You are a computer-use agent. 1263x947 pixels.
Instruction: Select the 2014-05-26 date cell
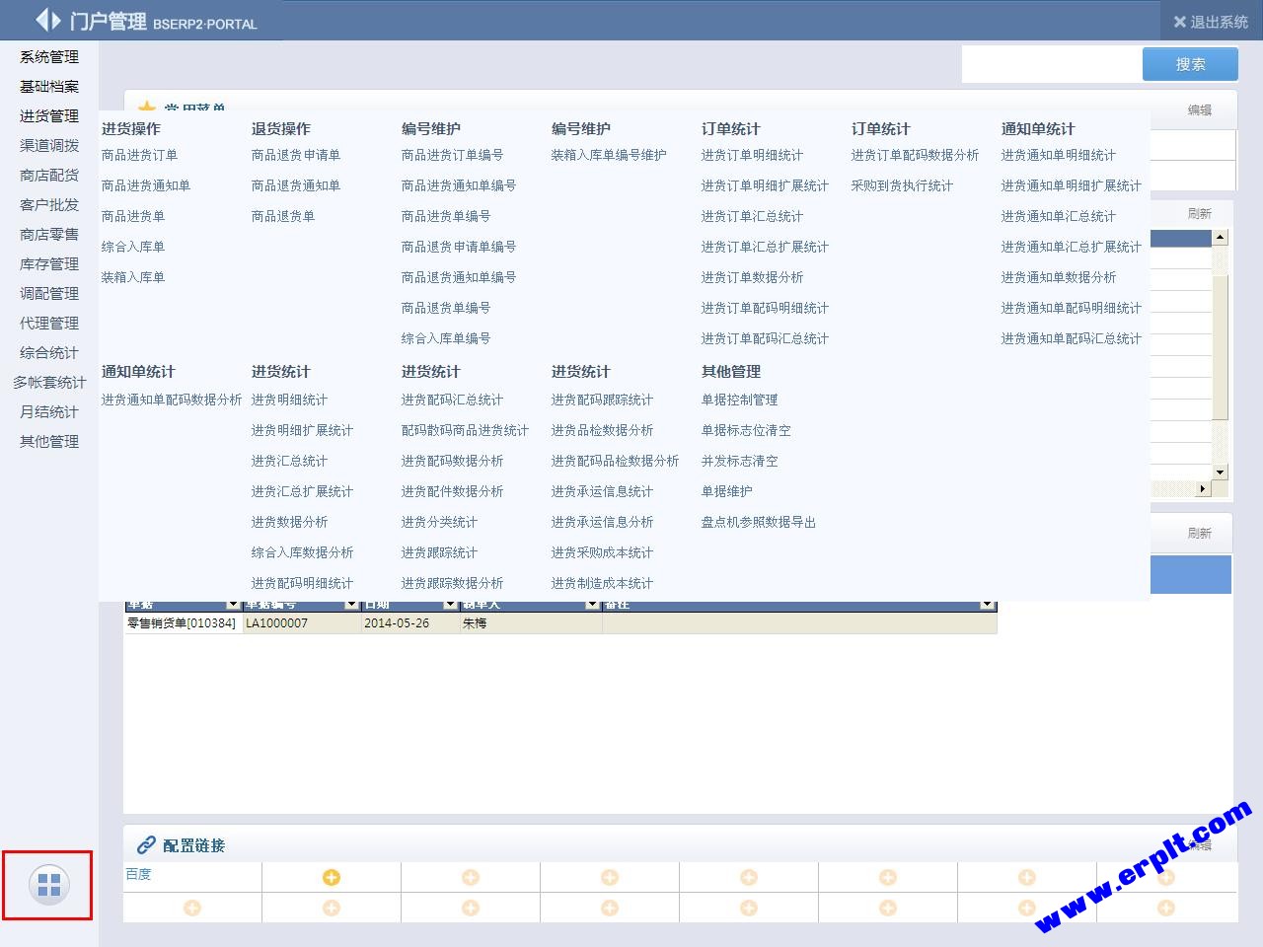pos(410,623)
